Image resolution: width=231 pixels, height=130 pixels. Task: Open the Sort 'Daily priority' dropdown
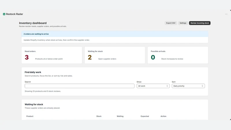tap(188, 86)
